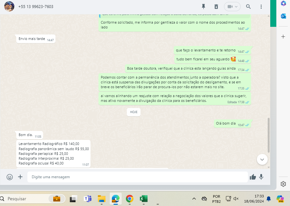This screenshot has width=290, height=206.
Task: Search within the conversation
Action: [248, 7]
